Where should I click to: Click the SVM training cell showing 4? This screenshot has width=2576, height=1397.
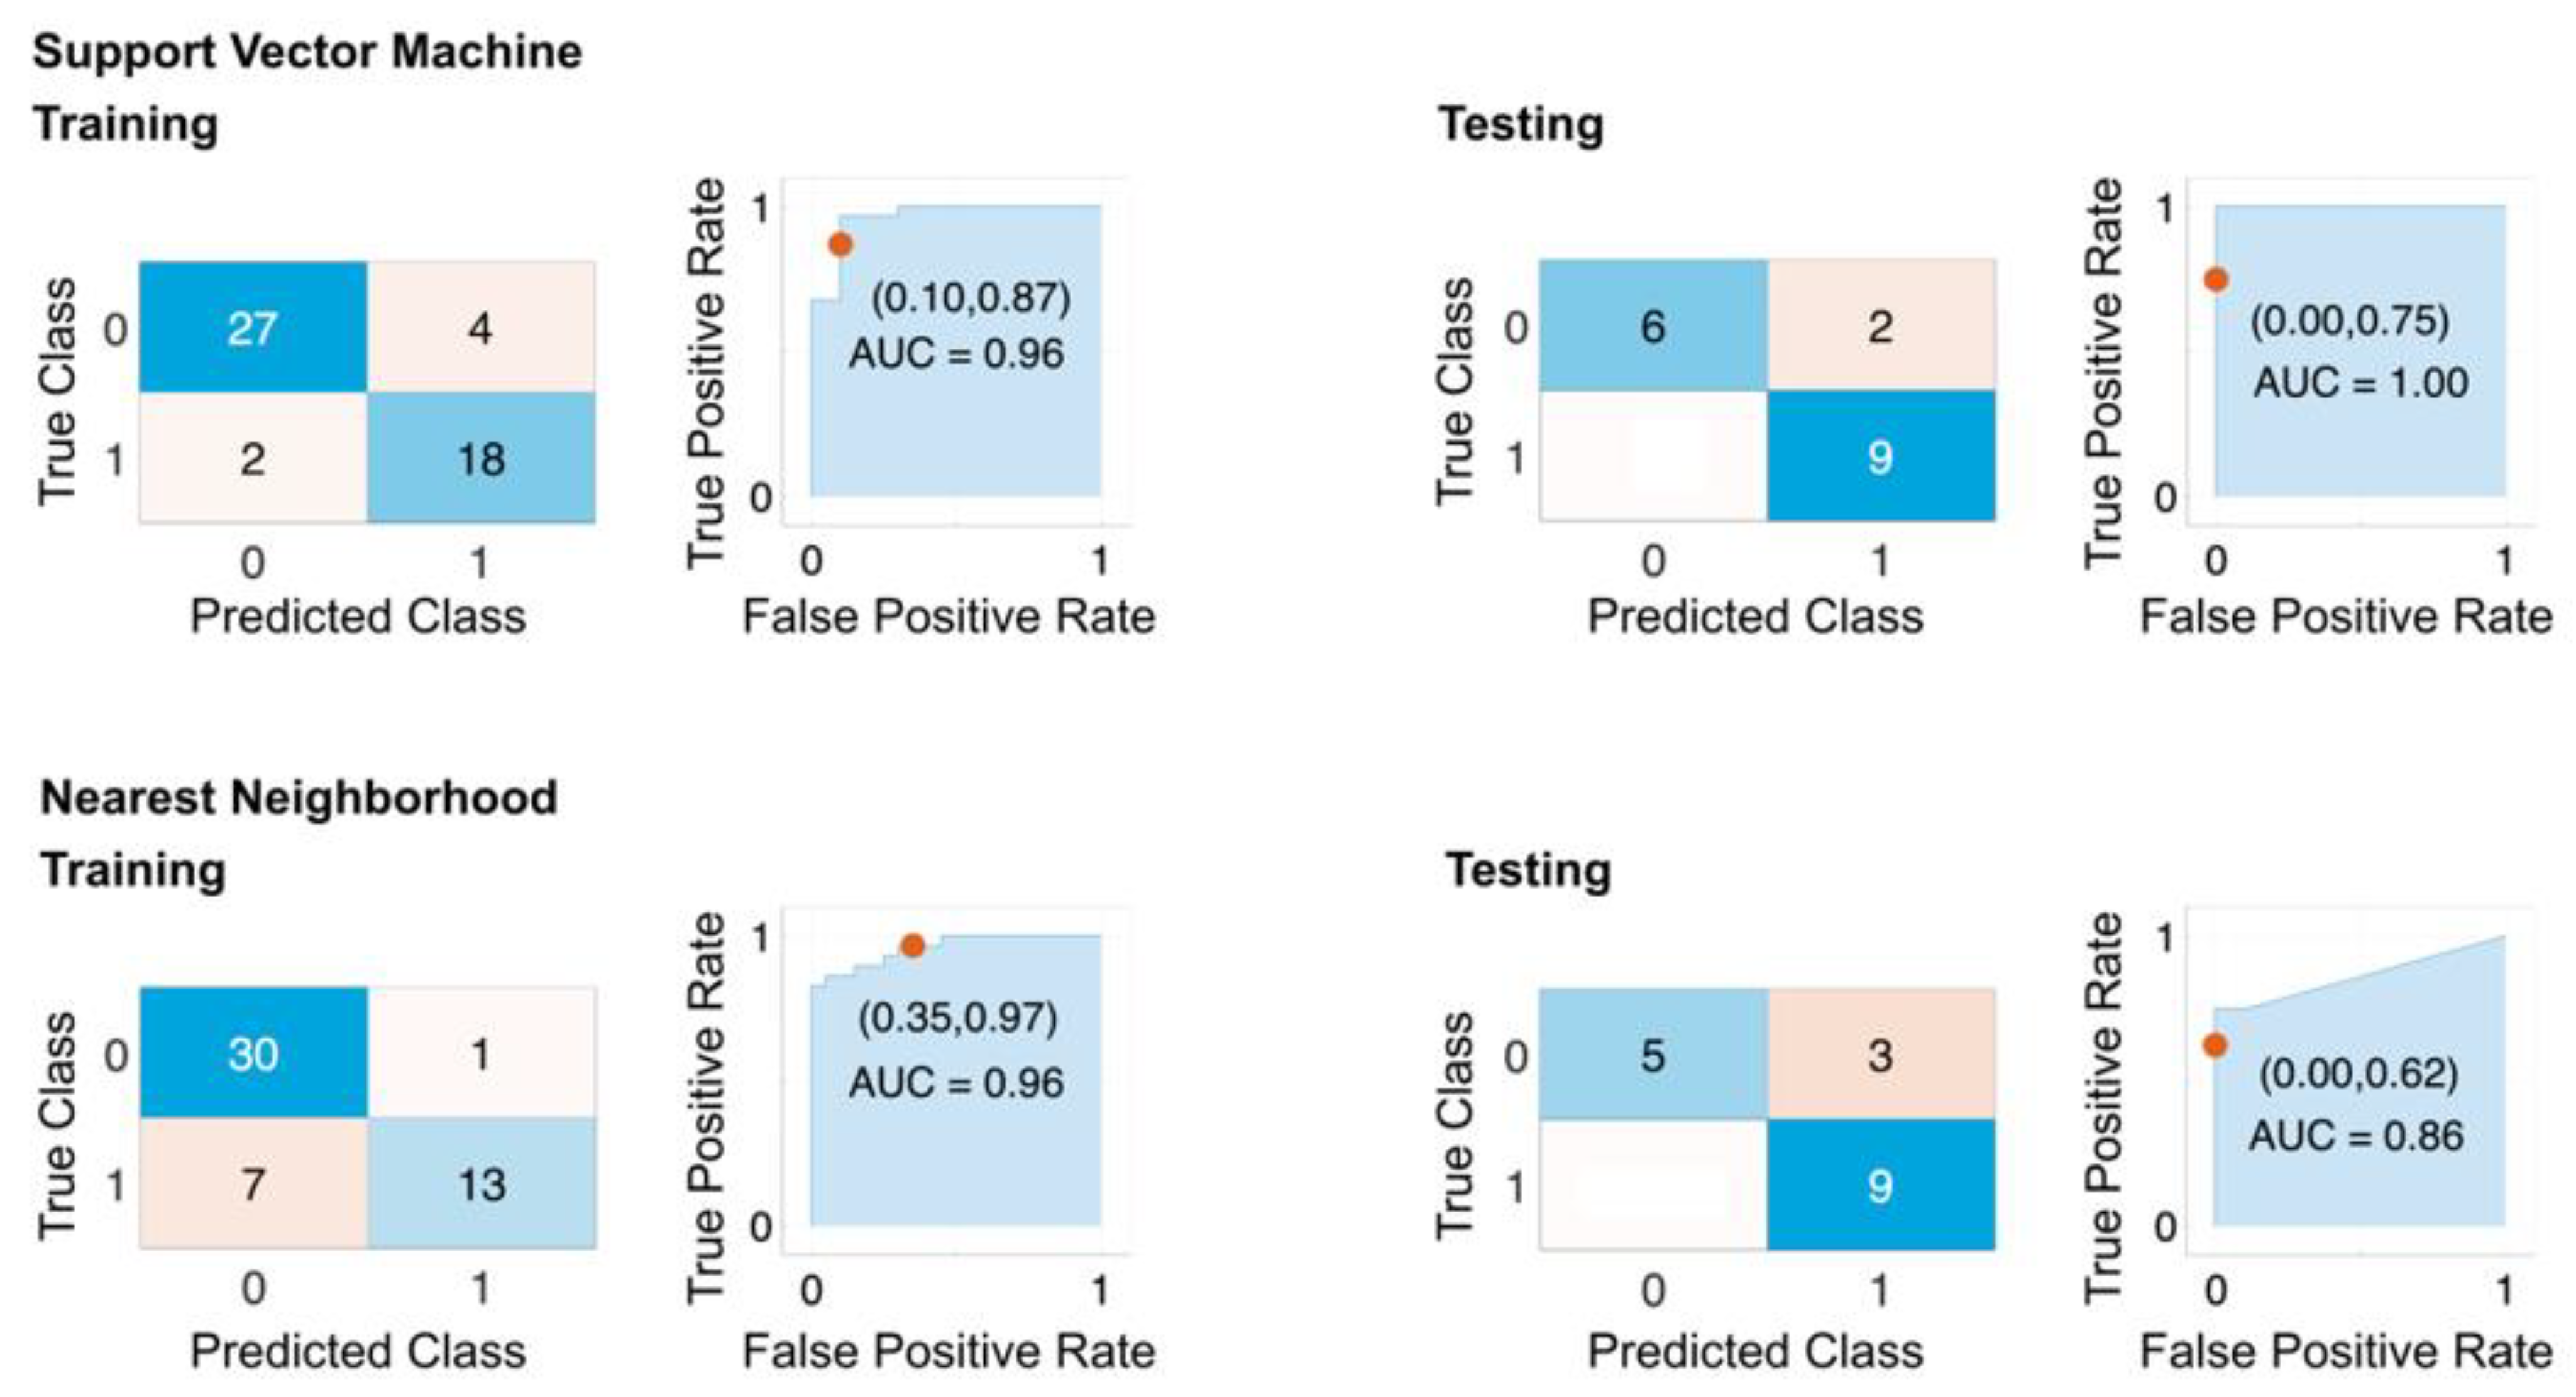[481, 327]
